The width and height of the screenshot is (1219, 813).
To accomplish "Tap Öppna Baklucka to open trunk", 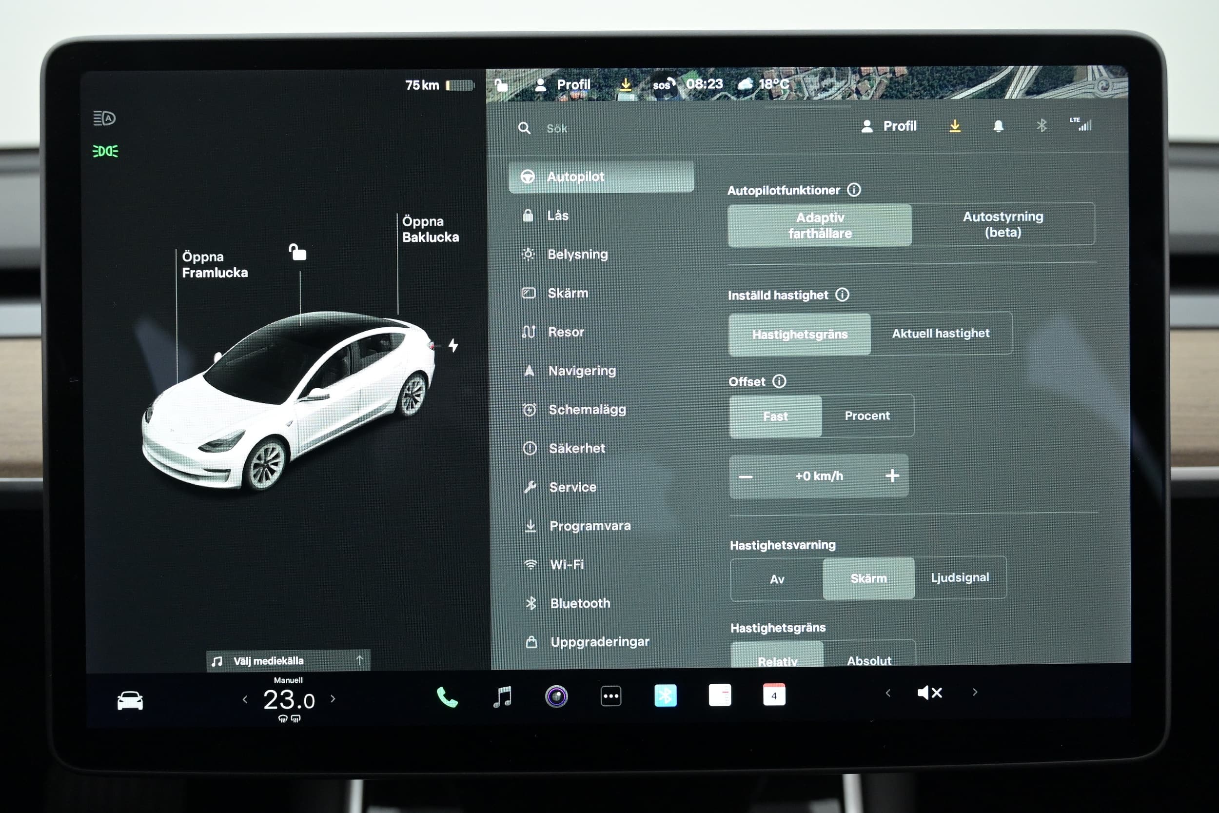I will pyautogui.click(x=430, y=229).
